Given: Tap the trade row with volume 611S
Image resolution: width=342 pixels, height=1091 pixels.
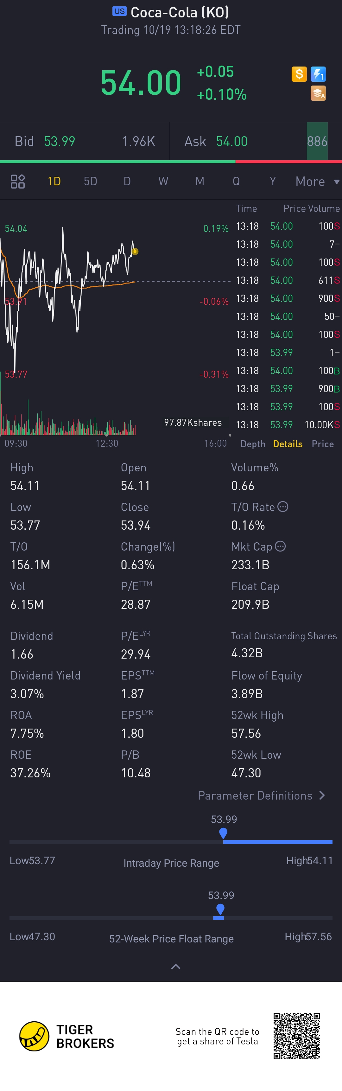Looking at the screenshot, I should 288,280.
